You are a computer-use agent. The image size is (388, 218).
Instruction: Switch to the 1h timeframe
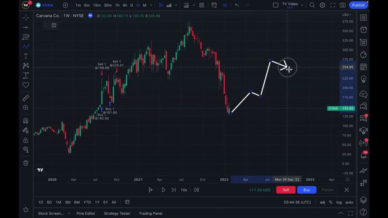click(x=117, y=5)
